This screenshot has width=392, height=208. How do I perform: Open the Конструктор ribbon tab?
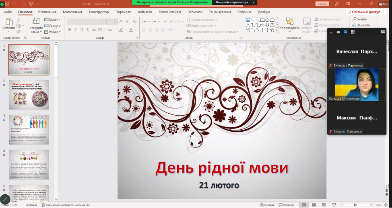point(99,12)
